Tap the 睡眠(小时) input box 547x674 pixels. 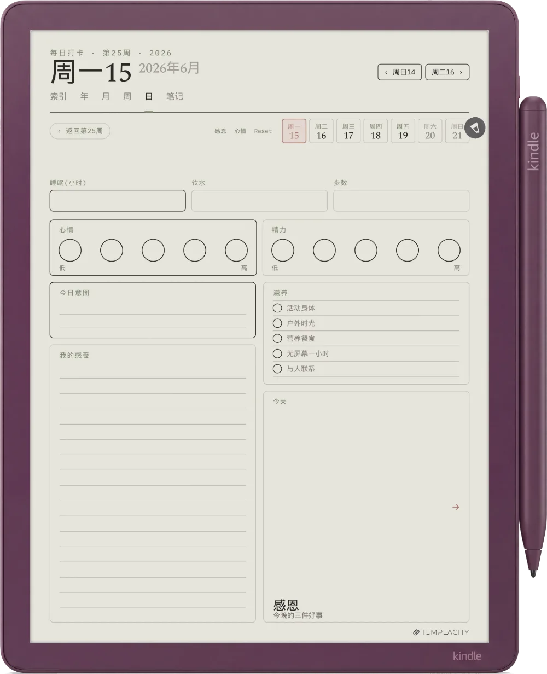tap(118, 201)
